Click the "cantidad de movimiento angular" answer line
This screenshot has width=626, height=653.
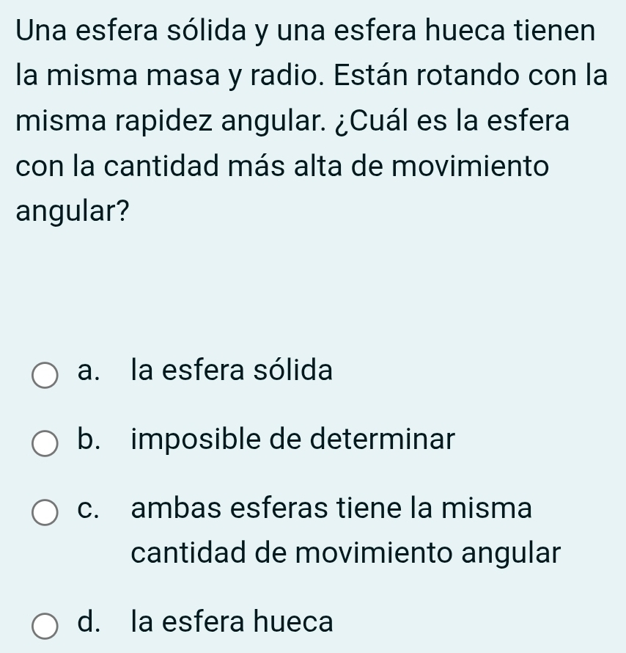click(x=345, y=552)
